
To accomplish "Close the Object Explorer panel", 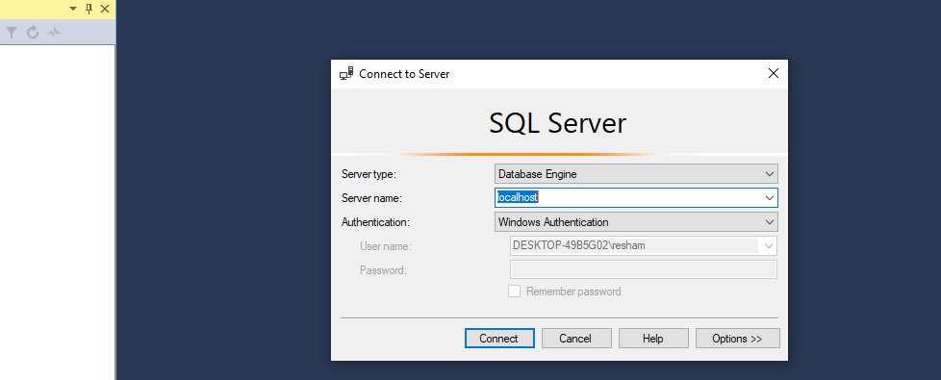I will point(105,9).
